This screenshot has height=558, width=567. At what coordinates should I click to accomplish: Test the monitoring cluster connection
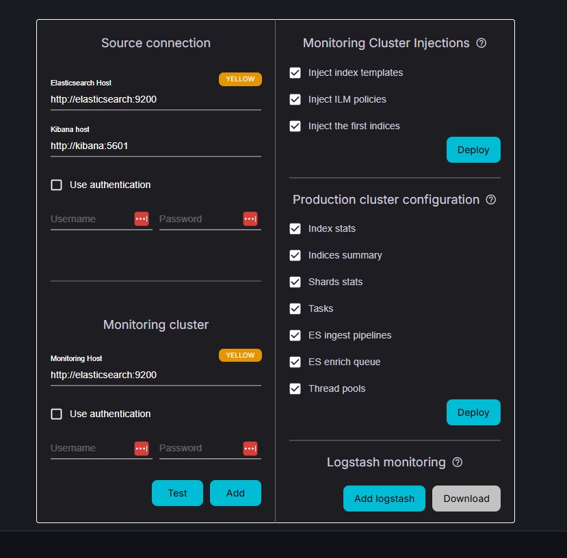pyautogui.click(x=177, y=492)
